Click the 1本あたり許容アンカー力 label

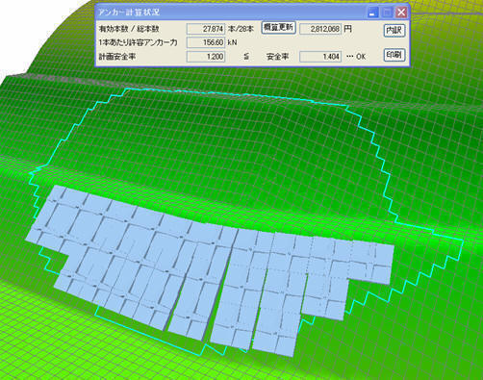point(138,42)
